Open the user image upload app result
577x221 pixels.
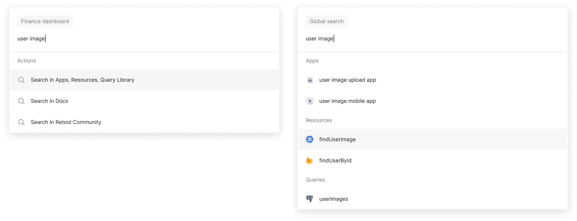click(x=433, y=80)
